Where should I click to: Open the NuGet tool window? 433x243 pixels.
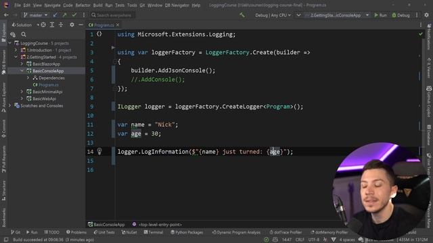pyautogui.click(x=129, y=232)
